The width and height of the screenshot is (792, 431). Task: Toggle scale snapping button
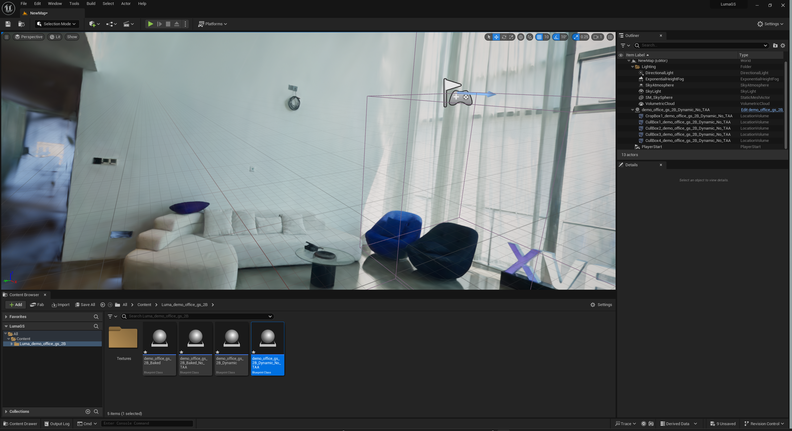[576, 37]
